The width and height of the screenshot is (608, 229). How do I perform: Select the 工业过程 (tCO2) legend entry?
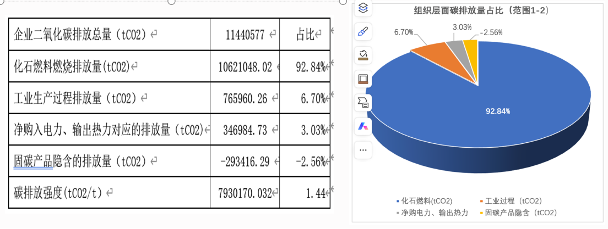(513, 201)
